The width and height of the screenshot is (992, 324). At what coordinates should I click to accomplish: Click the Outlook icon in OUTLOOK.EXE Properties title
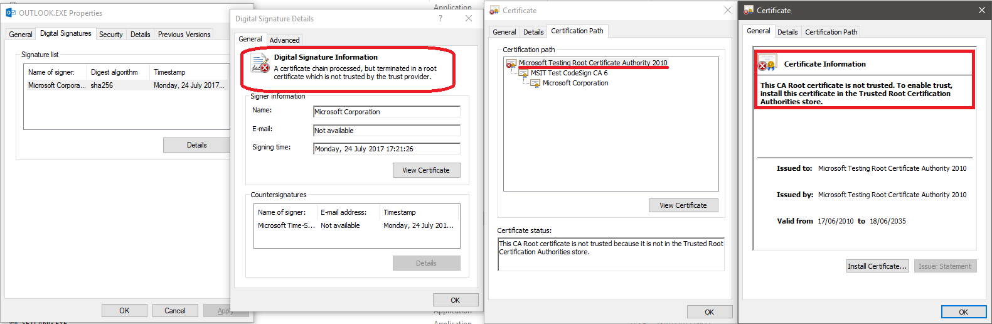coord(10,13)
